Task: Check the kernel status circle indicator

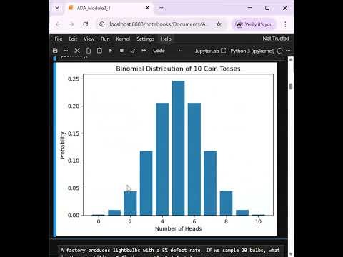Action: pyautogui.click(x=280, y=51)
